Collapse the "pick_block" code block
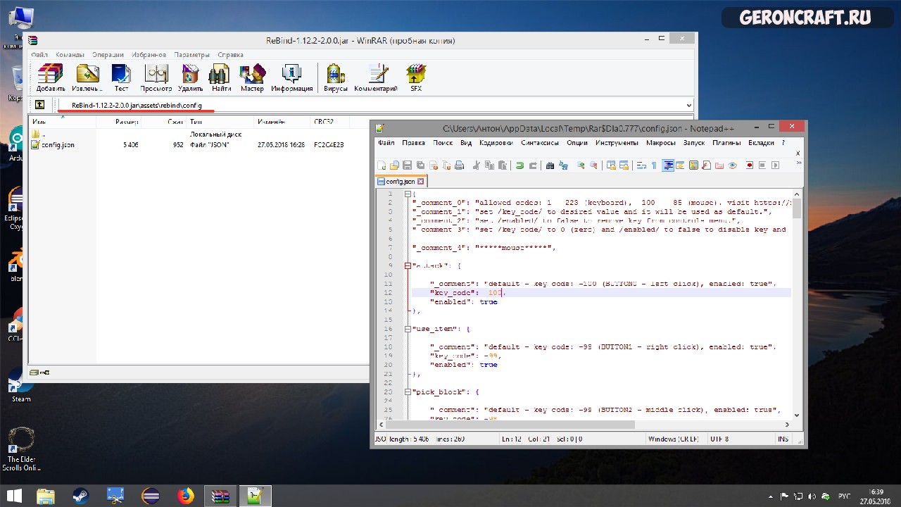 (x=407, y=392)
